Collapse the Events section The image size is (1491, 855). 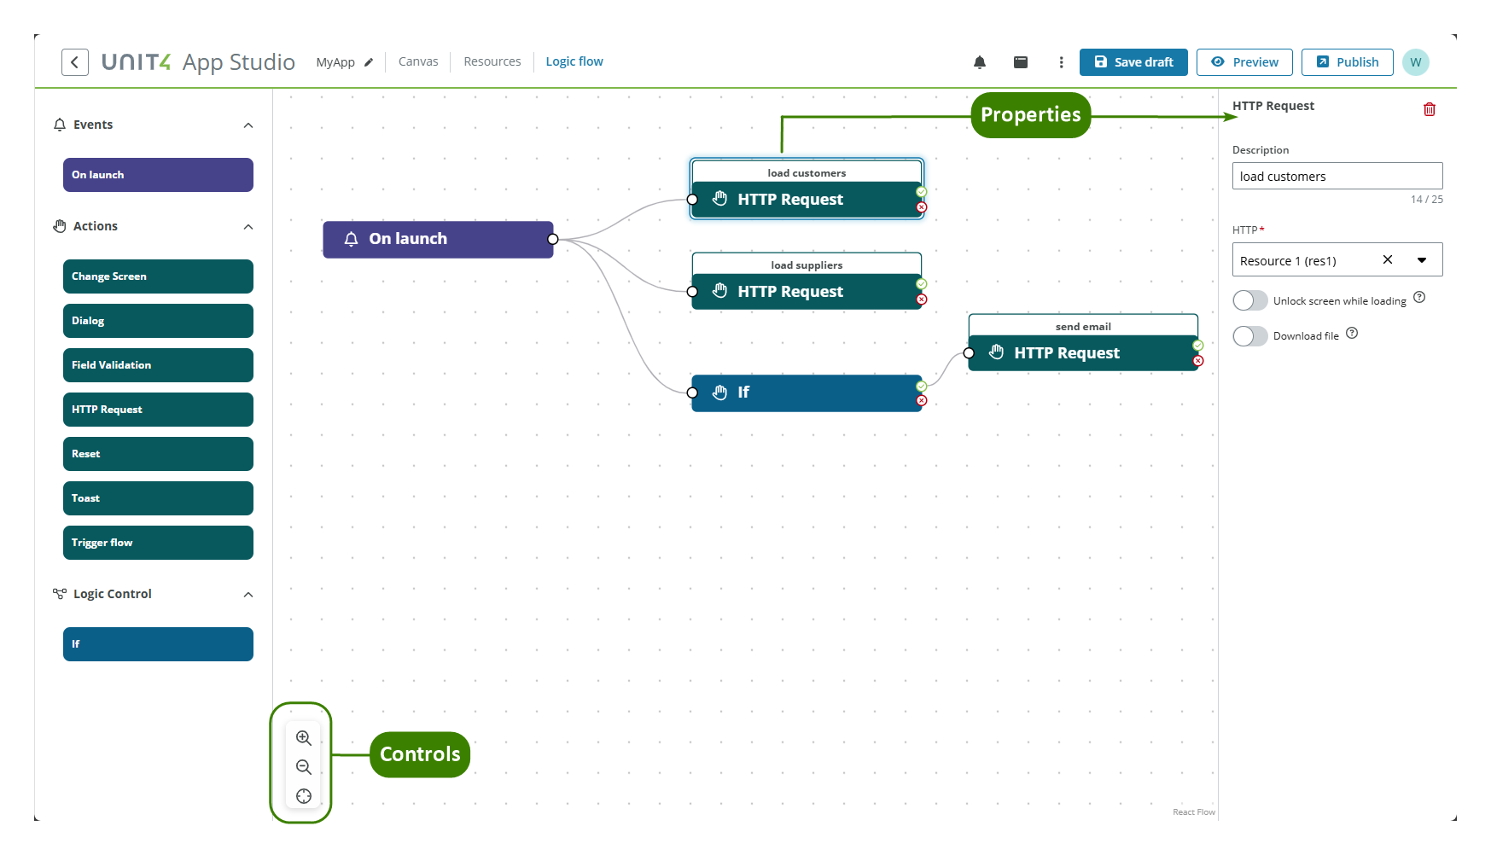click(x=248, y=125)
